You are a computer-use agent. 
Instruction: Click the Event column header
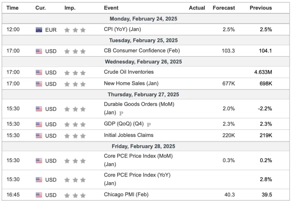point(111,8)
